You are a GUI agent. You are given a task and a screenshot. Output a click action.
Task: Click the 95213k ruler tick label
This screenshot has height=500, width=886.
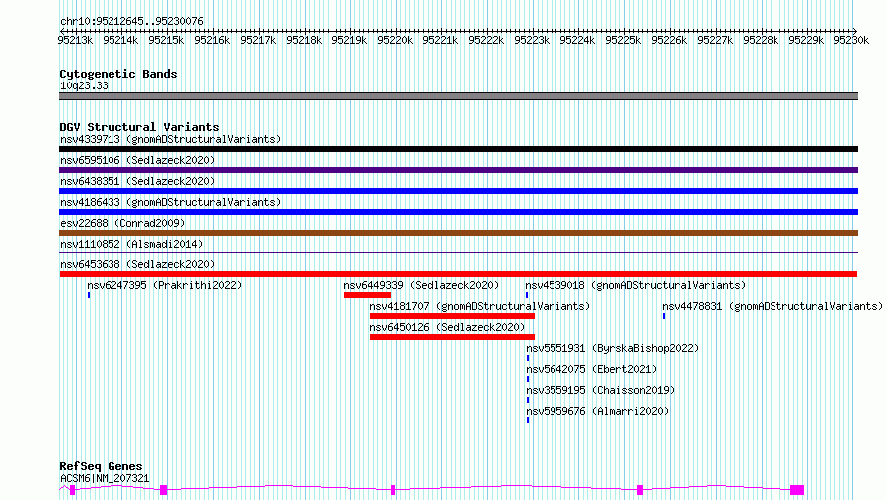(x=75, y=40)
